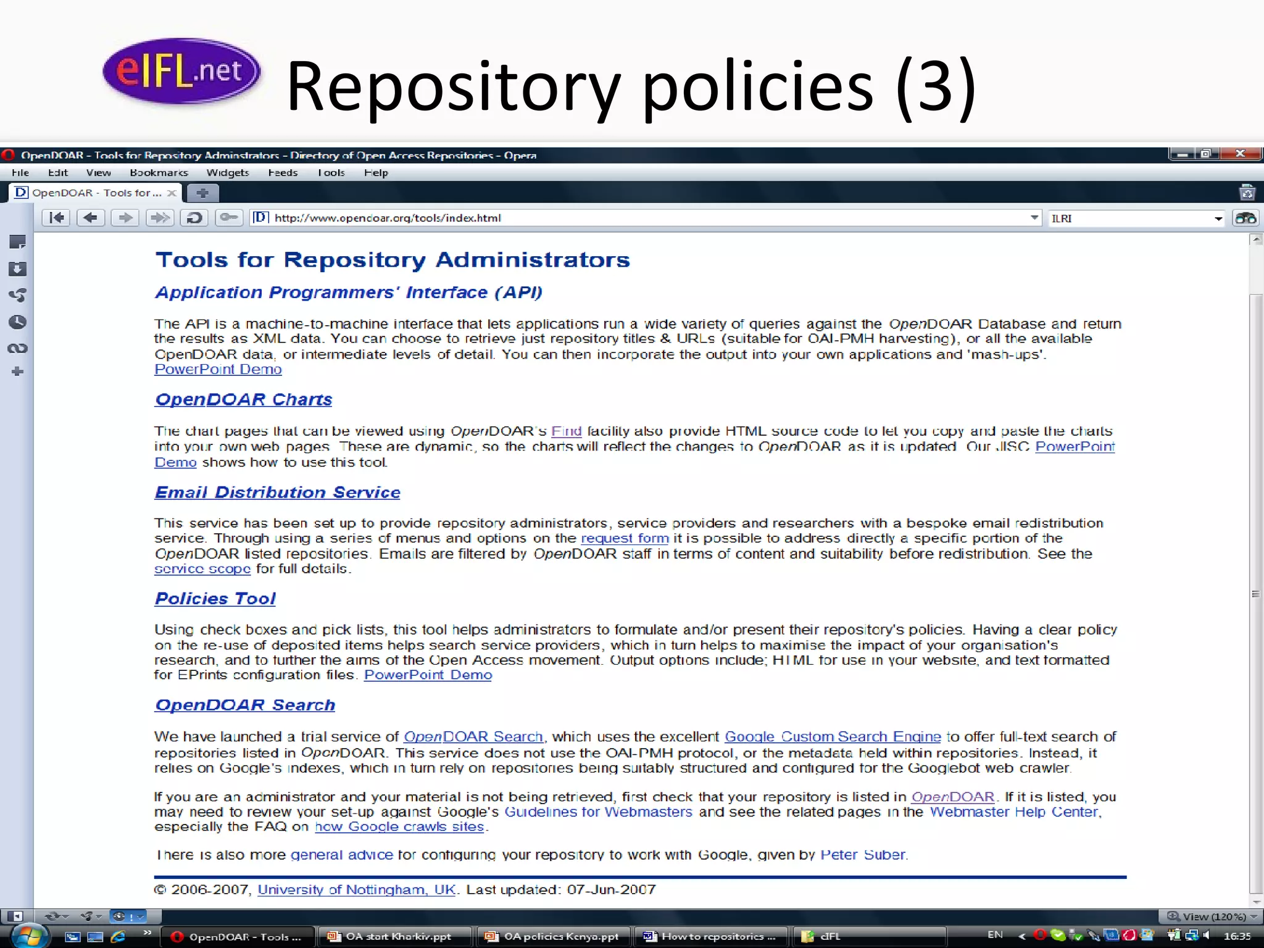
Task: Follow the request form link
Action: 625,538
